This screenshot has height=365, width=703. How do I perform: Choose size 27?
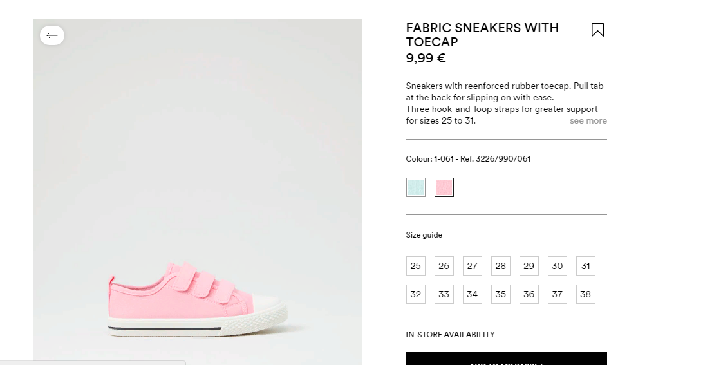pyautogui.click(x=472, y=266)
